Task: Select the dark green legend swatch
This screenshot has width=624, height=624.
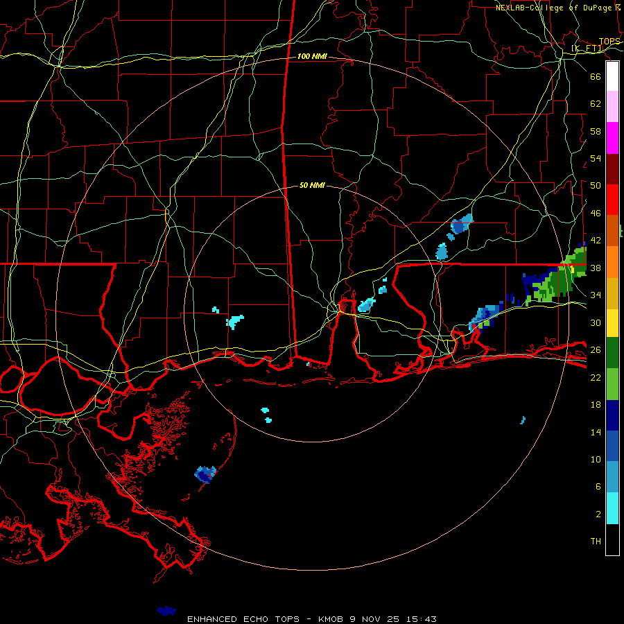Action: point(612,353)
